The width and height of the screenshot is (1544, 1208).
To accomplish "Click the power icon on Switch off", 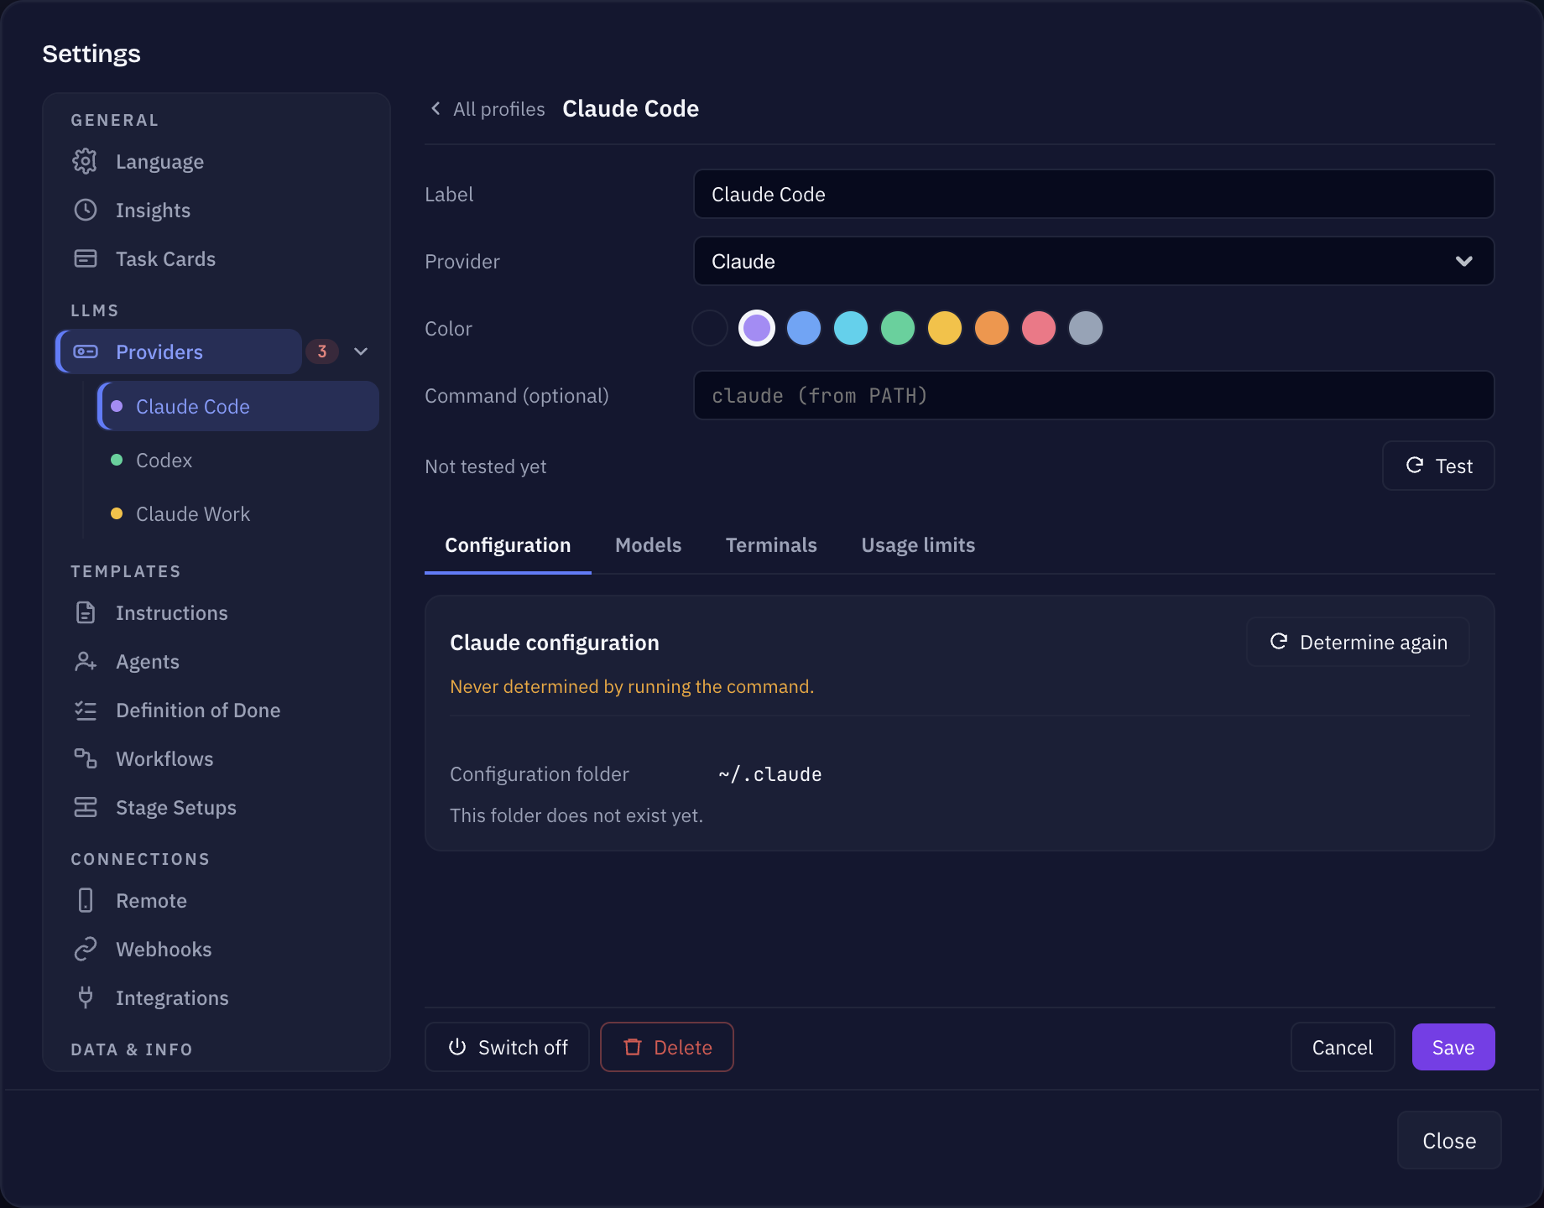I will click(457, 1047).
